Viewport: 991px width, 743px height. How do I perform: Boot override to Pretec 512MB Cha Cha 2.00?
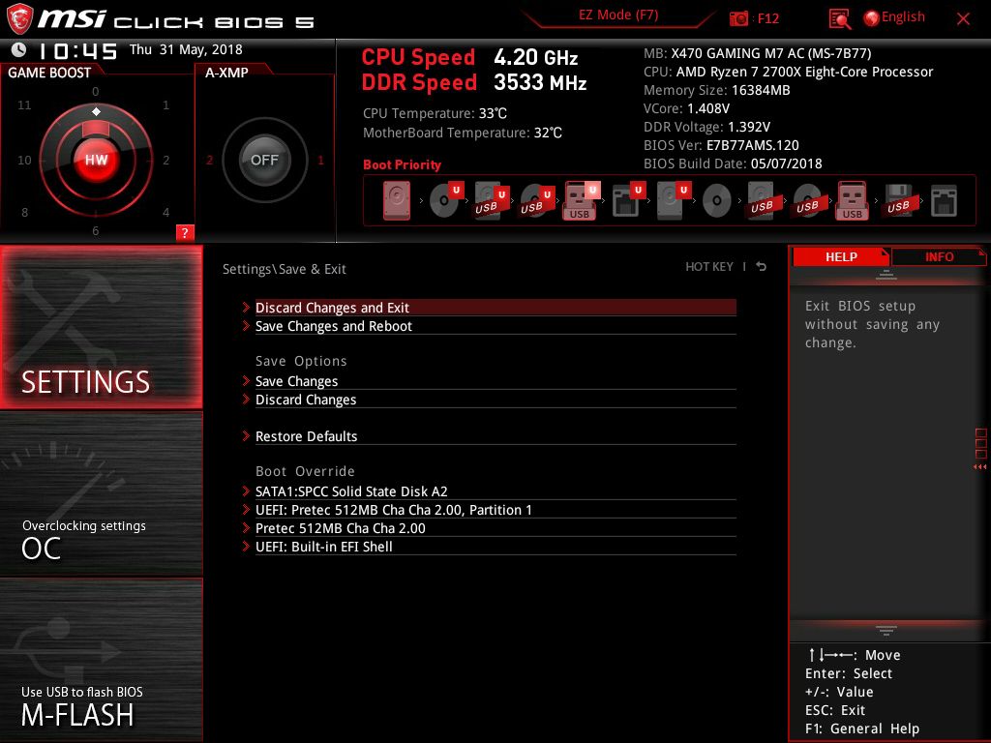pos(495,527)
